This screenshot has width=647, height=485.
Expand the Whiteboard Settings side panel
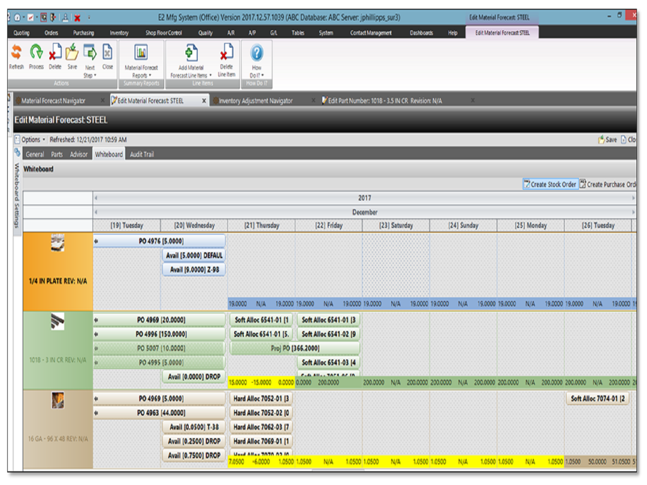point(17,195)
